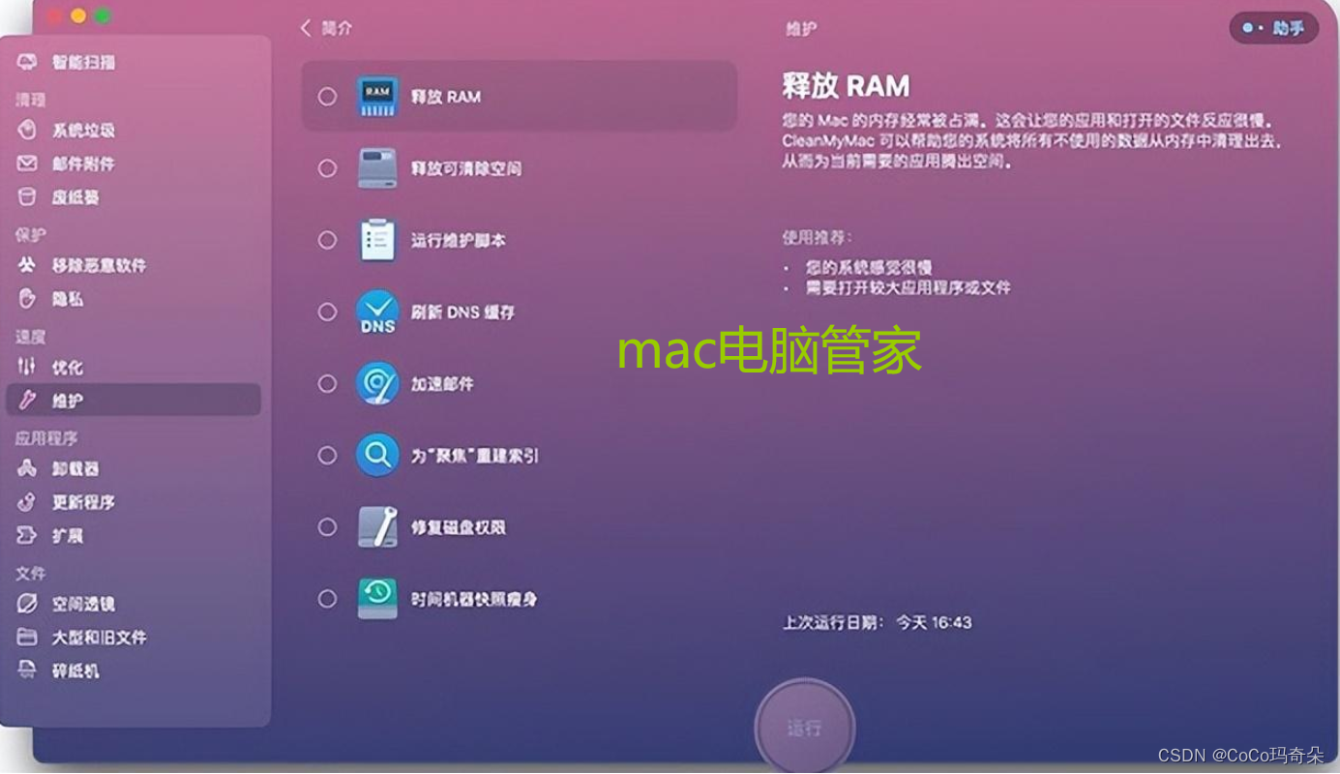Select the radio button for 释放可清除空间
1340x774 pixels.
coord(327,168)
